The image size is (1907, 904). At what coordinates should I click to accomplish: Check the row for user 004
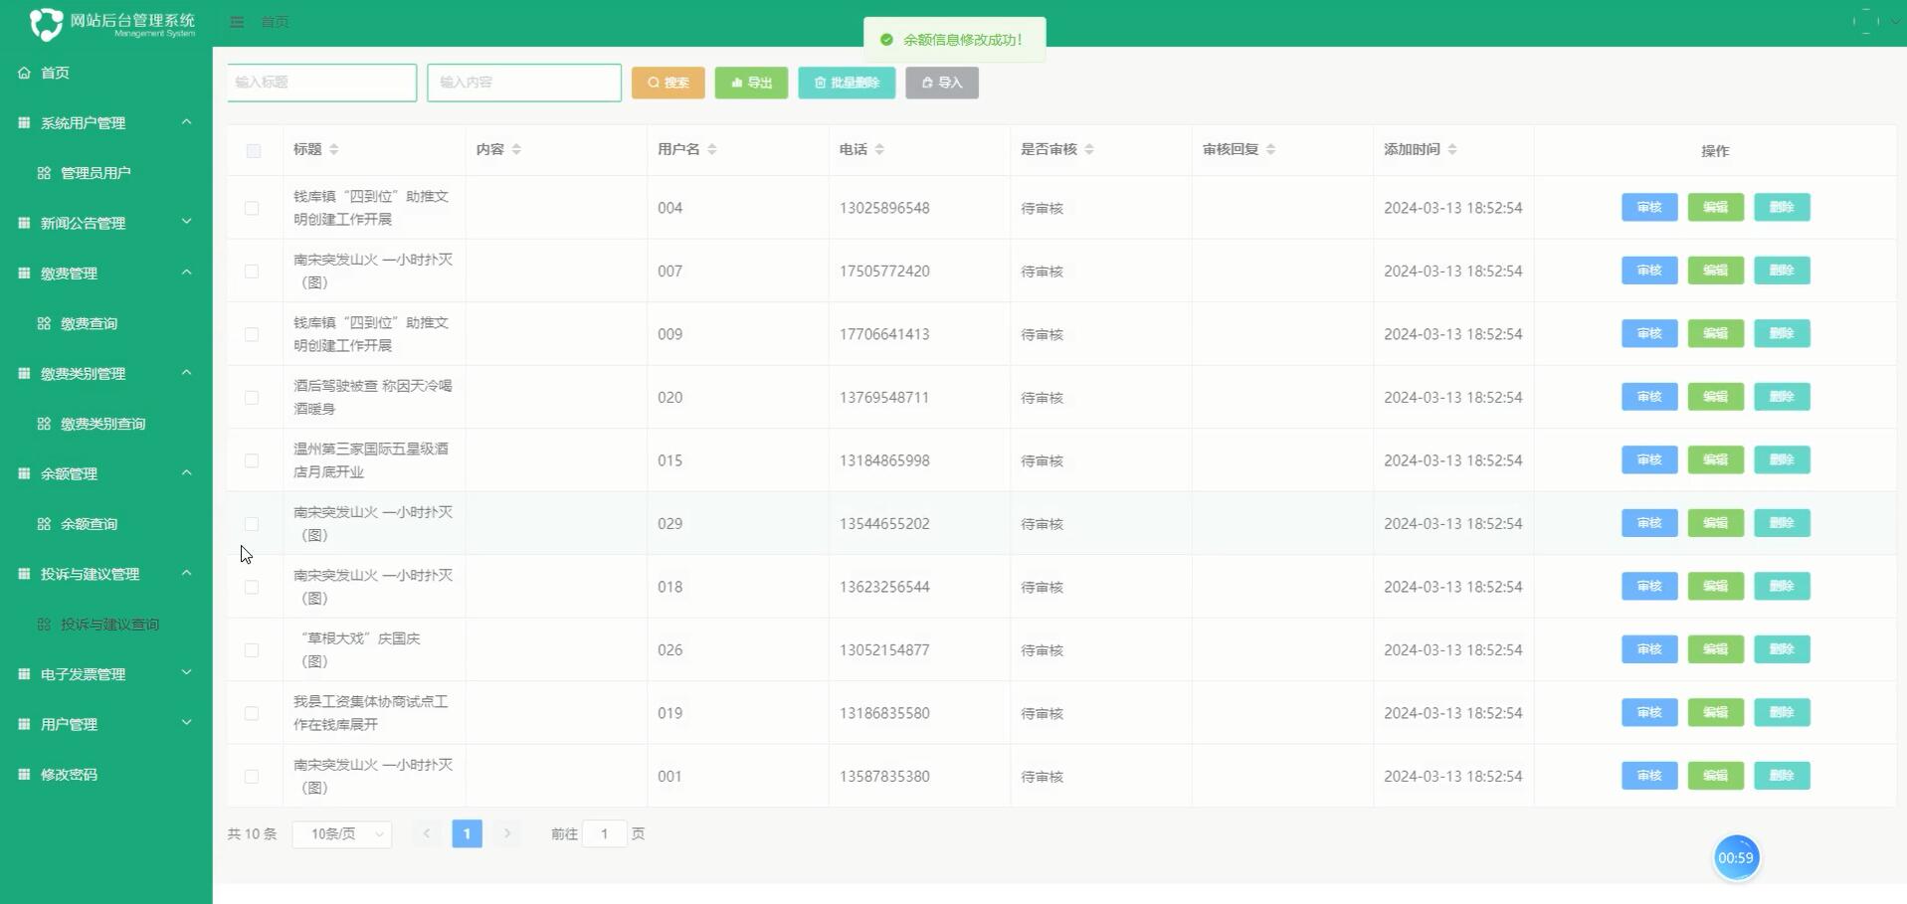click(x=252, y=208)
